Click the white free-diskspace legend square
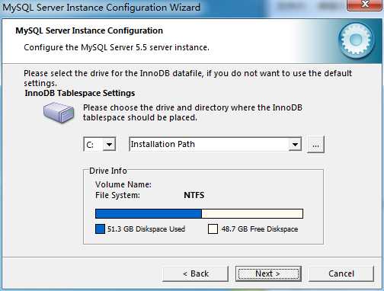 [213, 229]
